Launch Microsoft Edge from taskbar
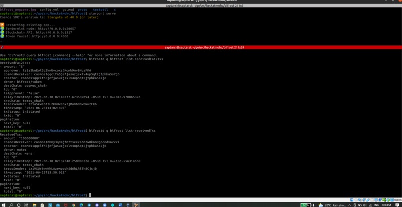Screen dimensions: 402x207 click(x=81, y=205)
